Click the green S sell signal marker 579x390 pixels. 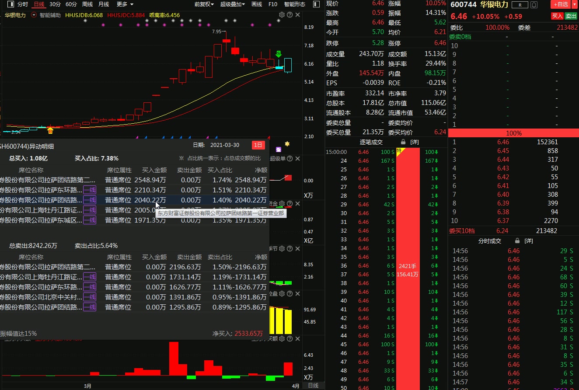pos(278,54)
